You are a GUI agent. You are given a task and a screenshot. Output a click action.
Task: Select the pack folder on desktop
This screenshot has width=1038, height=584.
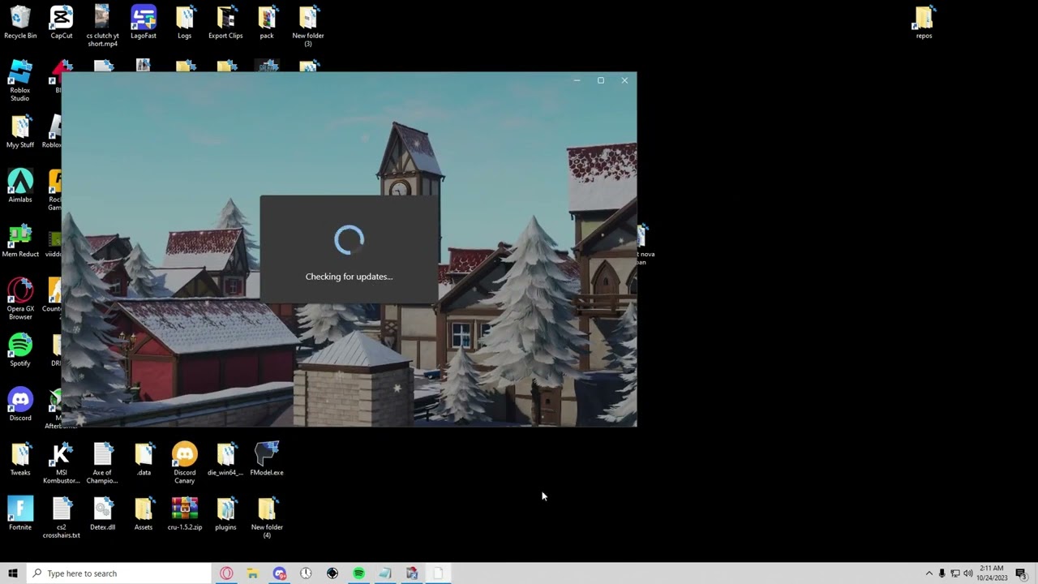pyautogui.click(x=267, y=23)
